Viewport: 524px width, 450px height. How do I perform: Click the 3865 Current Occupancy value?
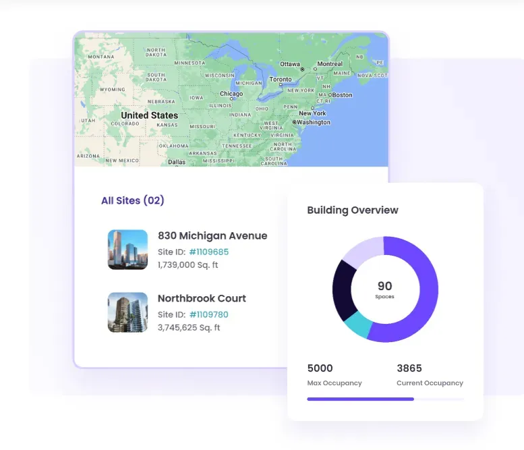409,368
